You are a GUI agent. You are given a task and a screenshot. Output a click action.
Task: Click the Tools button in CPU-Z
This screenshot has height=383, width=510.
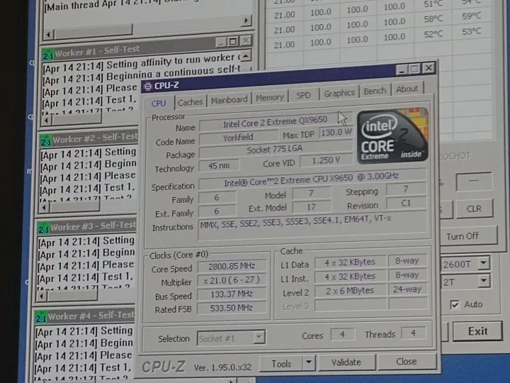pos(281,363)
